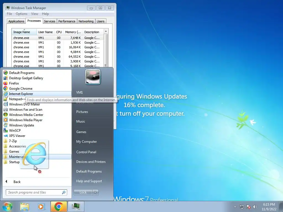
Task: Switch to Chrome on the taskbar
Action: [x=59, y=206]
